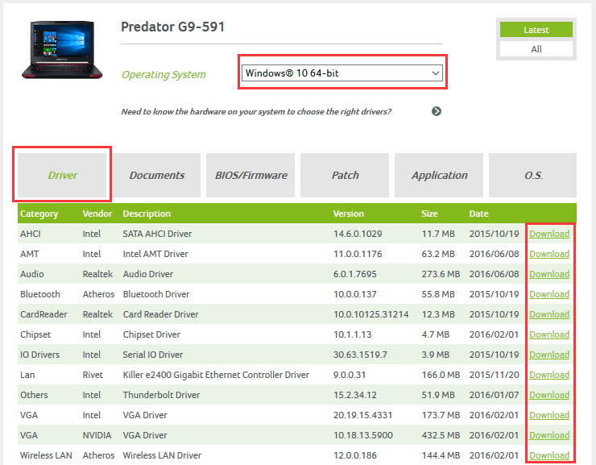Open the Operating System dropdown
596x465 pixels.
point(342,73)
